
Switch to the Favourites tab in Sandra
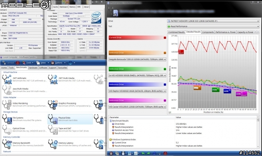click(x=62, y=68)
